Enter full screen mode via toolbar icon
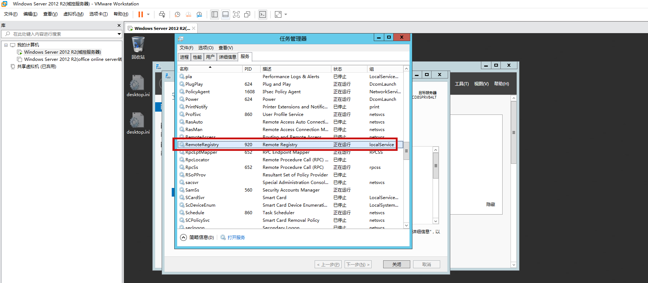Image resolution: width=648 pixels, height=283 pixels. point(236,14)
